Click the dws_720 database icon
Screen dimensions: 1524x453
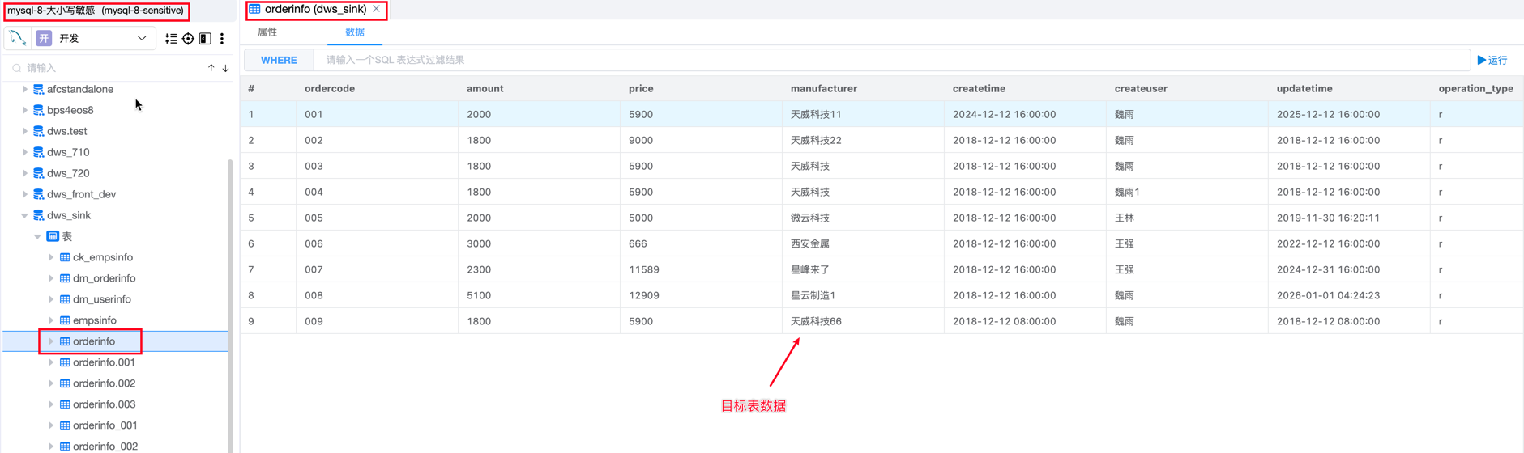[38, 173]
